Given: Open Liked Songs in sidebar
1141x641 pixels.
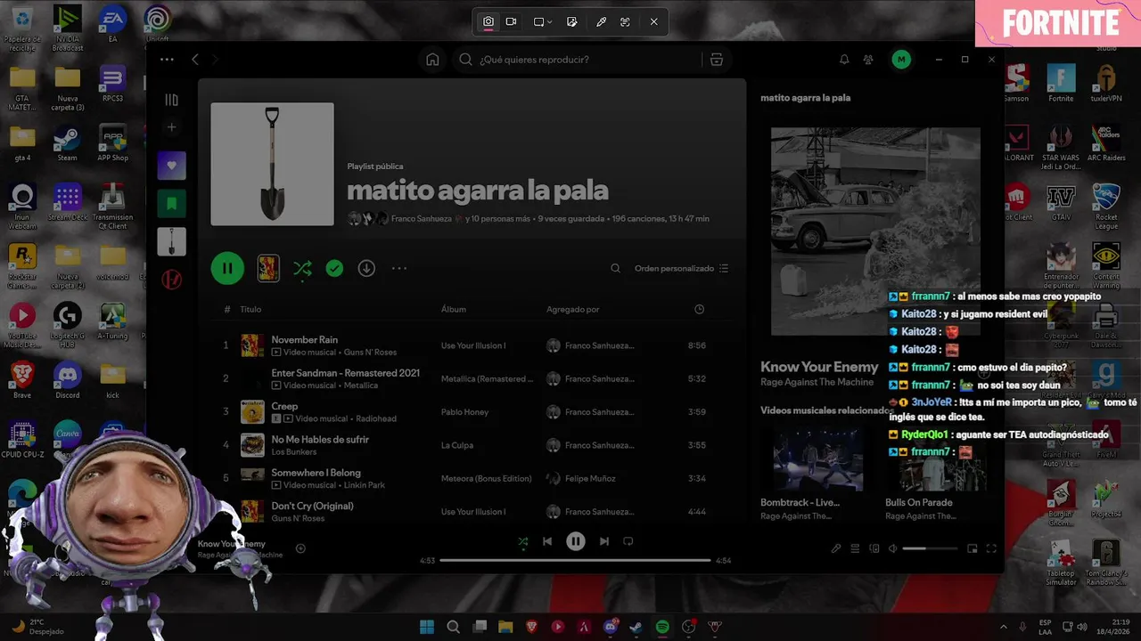Looking at the screenshot, I should (x=172, y=166).
